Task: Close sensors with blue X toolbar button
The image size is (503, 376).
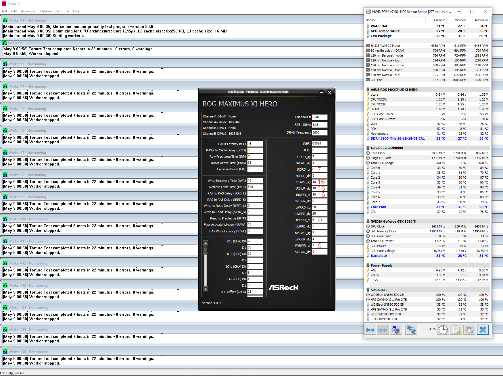Action: click(x=483, y=330)
